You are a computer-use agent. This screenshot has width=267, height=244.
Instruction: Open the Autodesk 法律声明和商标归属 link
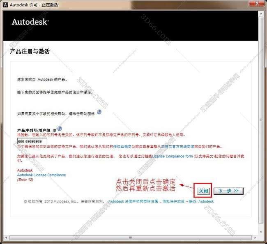(133, 201)
